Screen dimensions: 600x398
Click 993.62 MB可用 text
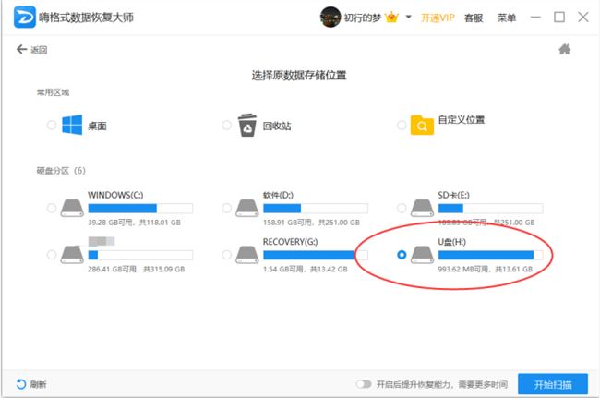coord(463,269)
